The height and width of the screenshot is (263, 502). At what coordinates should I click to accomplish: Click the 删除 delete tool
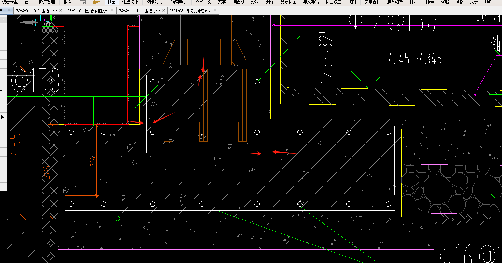(x=270, y=2)
